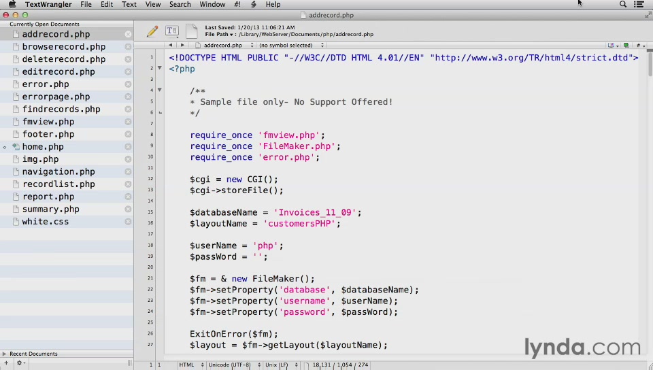Open the Unix (LF) line endings dropdown
This screenshot has width=653, height=370.
point(280,365)
